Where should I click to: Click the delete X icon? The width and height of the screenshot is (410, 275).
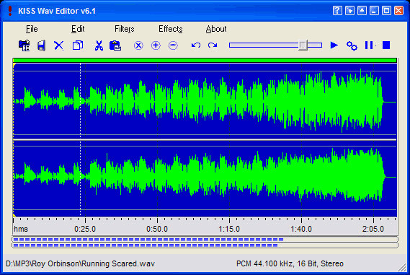59,45
